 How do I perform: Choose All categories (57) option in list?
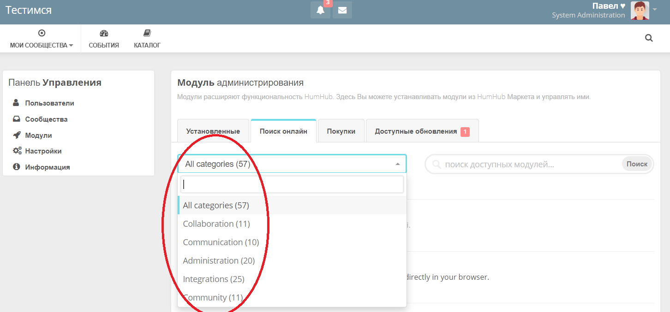point(292,205)
